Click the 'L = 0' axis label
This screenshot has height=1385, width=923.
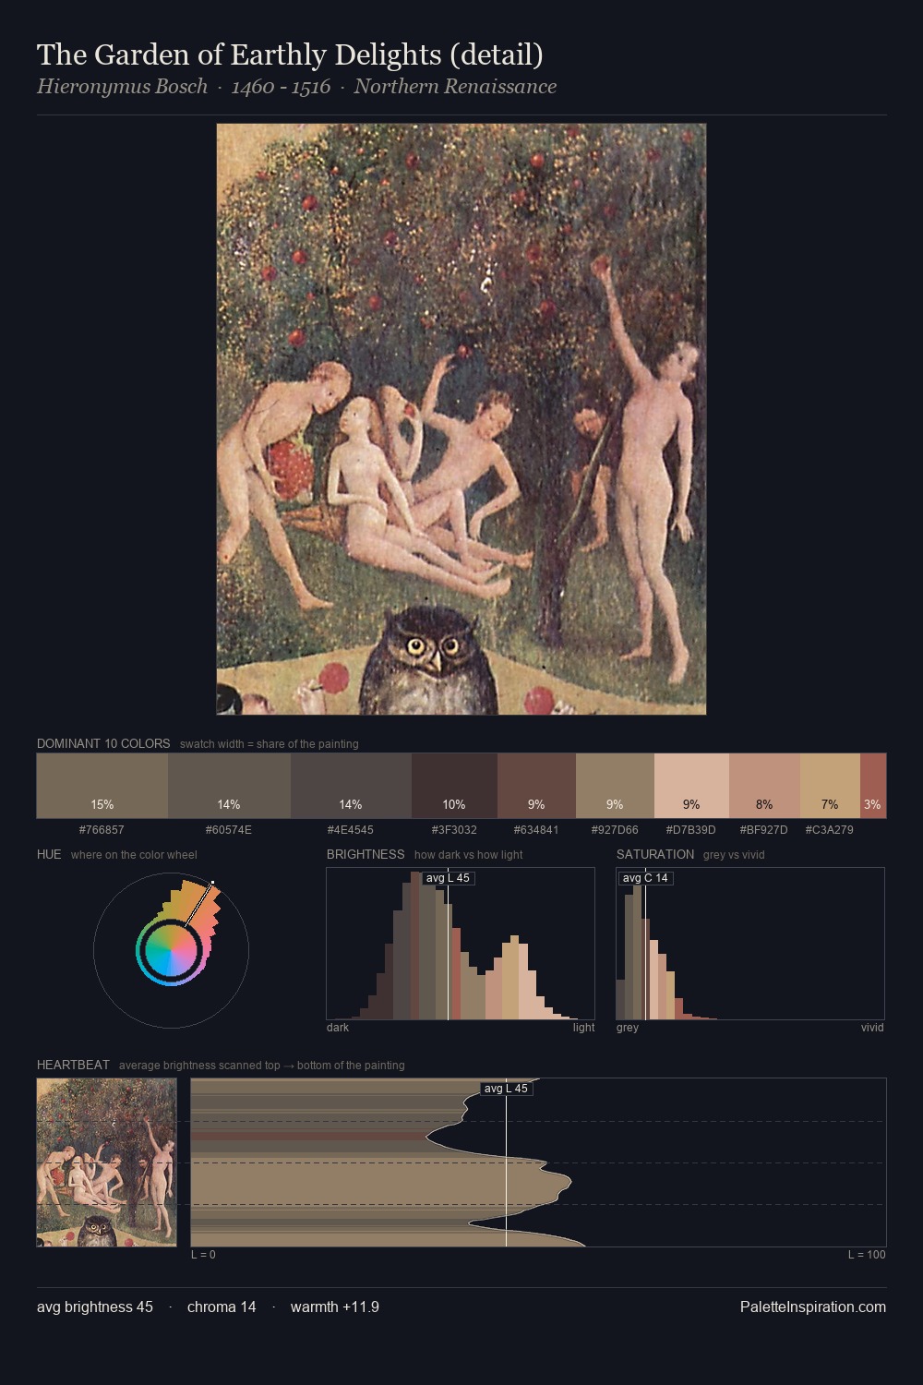click(x=203, y=1255)
